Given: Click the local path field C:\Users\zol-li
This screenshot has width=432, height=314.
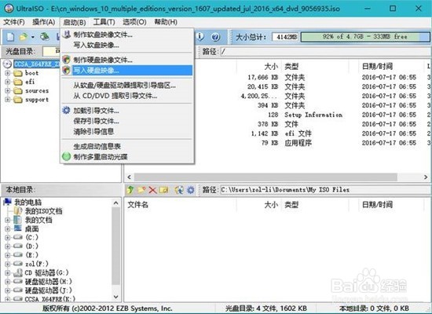Looking at the screenshot, I should [325, 190].
